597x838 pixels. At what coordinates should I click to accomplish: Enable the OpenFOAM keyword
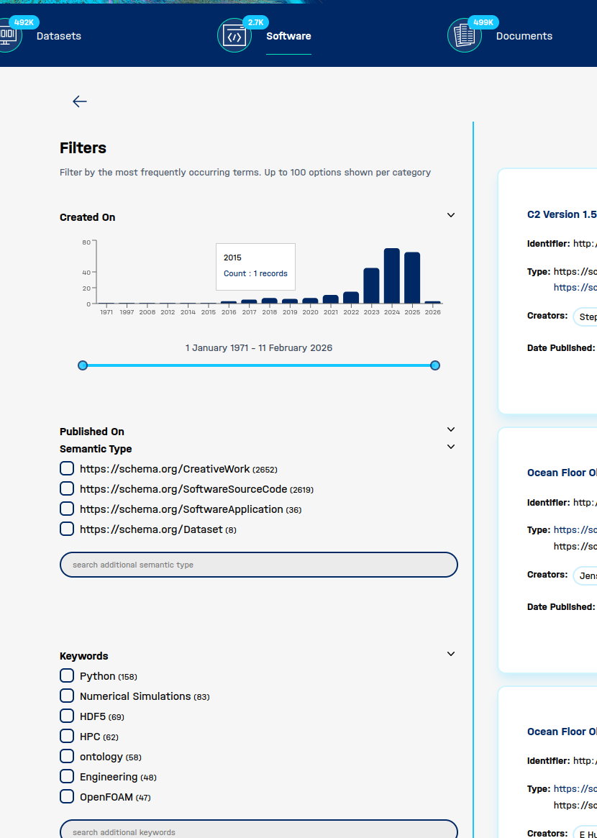pyautogui.click(x=67, y=796)
